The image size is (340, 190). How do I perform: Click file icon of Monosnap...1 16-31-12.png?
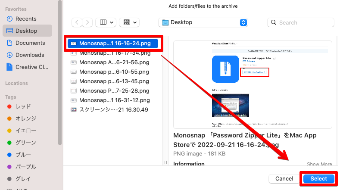point(74,100)
